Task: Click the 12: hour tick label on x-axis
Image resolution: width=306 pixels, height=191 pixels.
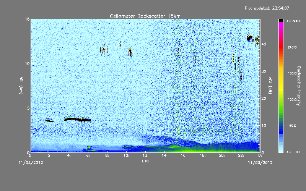Action: point(146,155)
